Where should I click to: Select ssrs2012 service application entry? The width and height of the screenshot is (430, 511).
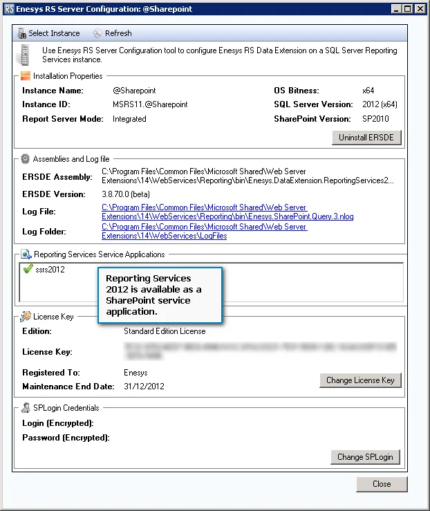50,270
